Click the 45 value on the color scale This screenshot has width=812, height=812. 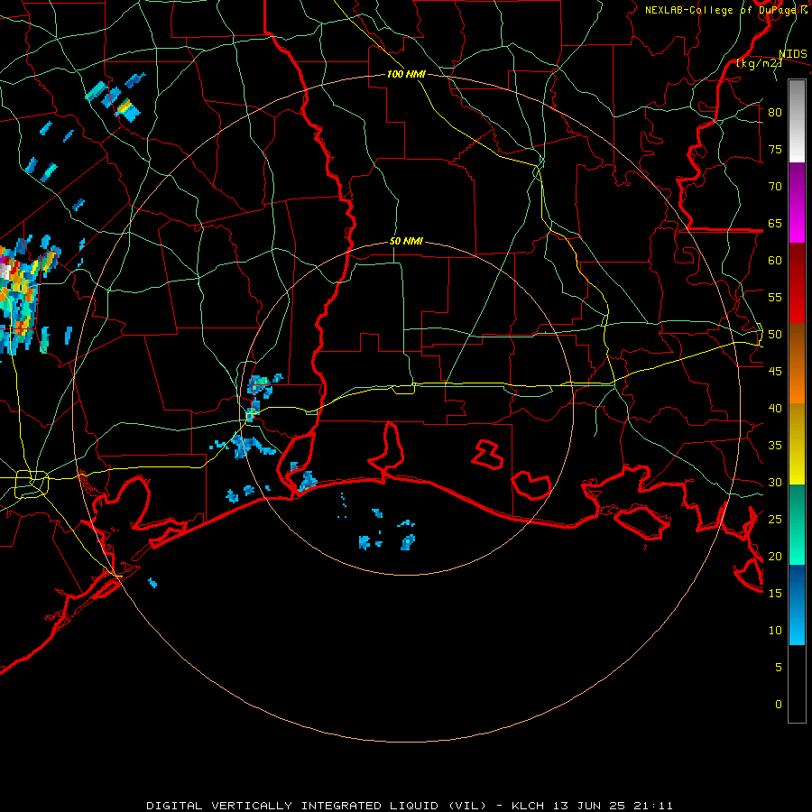tap(775, 372)
